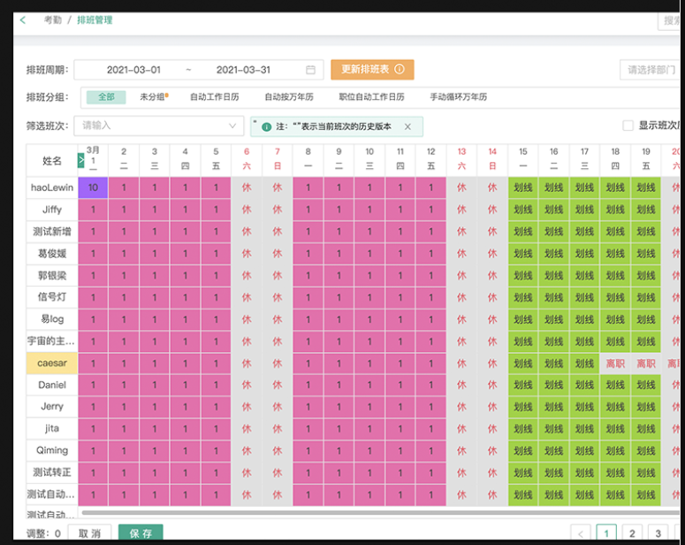The height and width of the screenshot is (545, 685).
Task: Click the 3月 1 column header
Action: tap(93, 158)
